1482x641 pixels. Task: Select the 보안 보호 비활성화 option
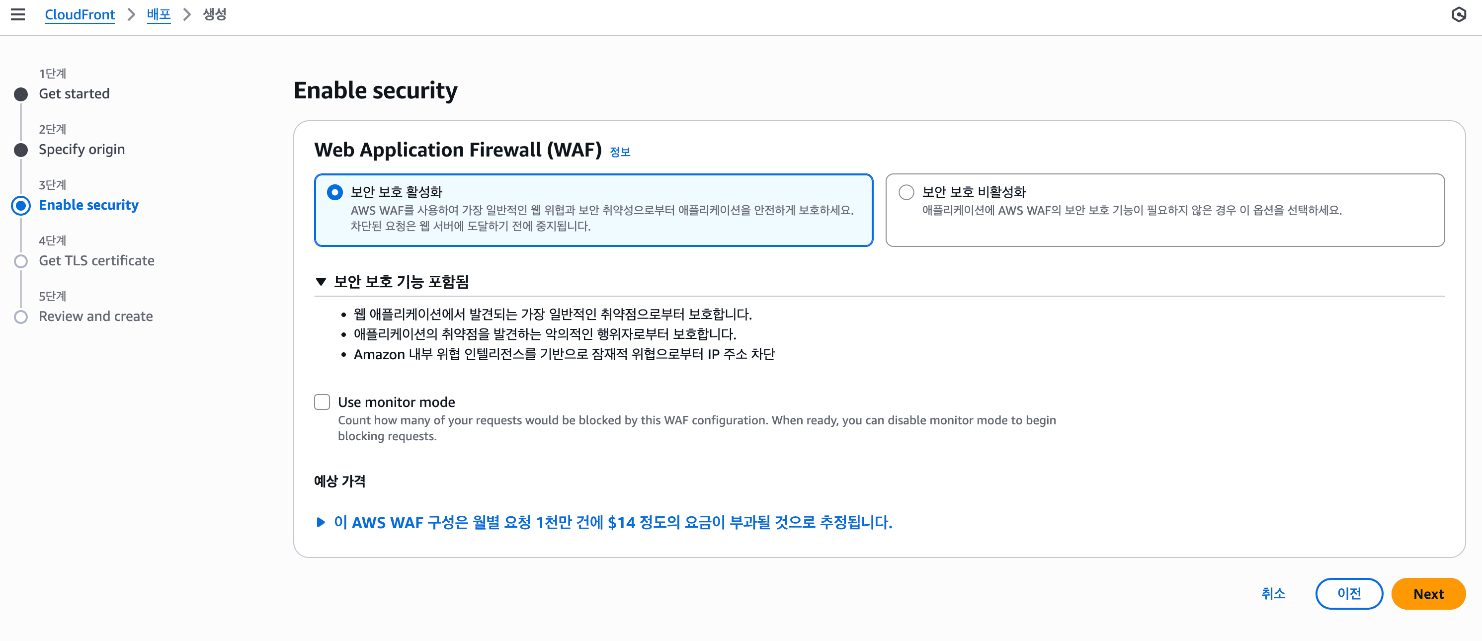[x=906, y=192]
